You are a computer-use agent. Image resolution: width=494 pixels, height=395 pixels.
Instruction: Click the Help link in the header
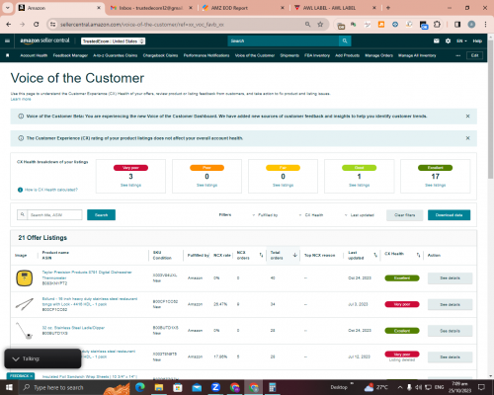click(477, 41)
